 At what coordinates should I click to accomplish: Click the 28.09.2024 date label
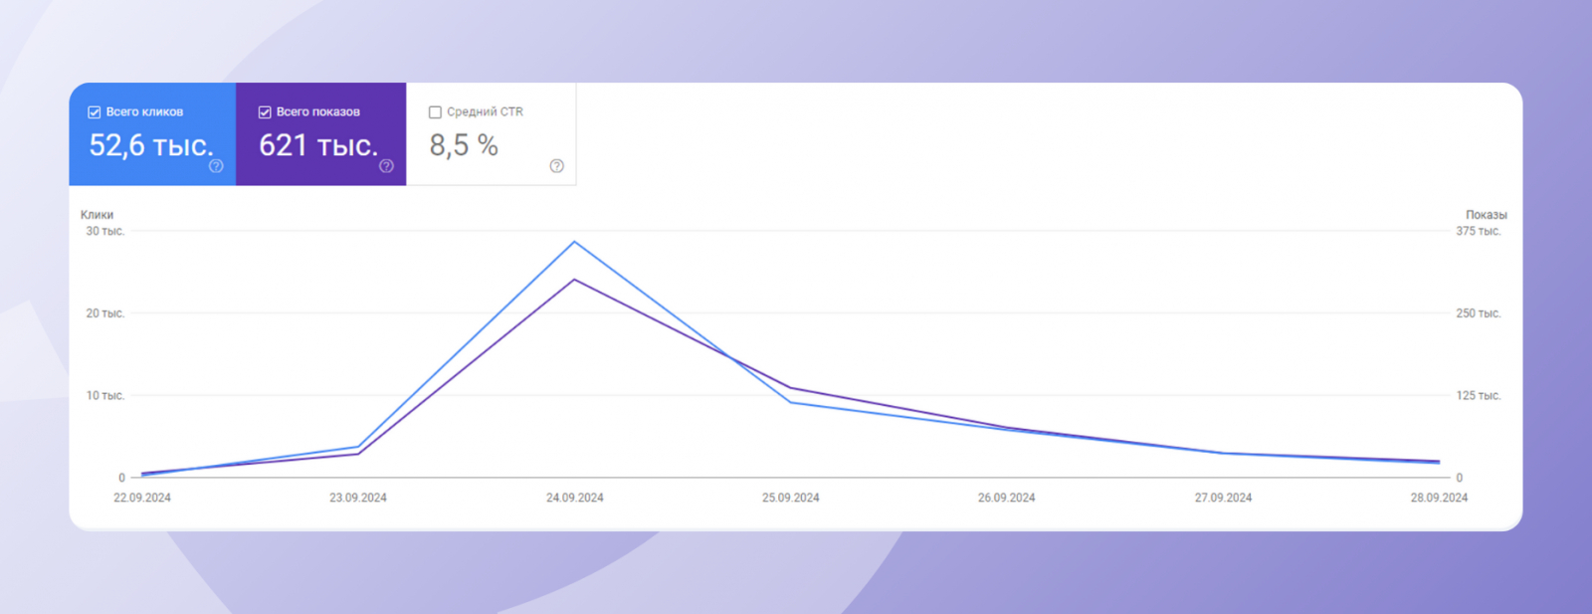1439,498
